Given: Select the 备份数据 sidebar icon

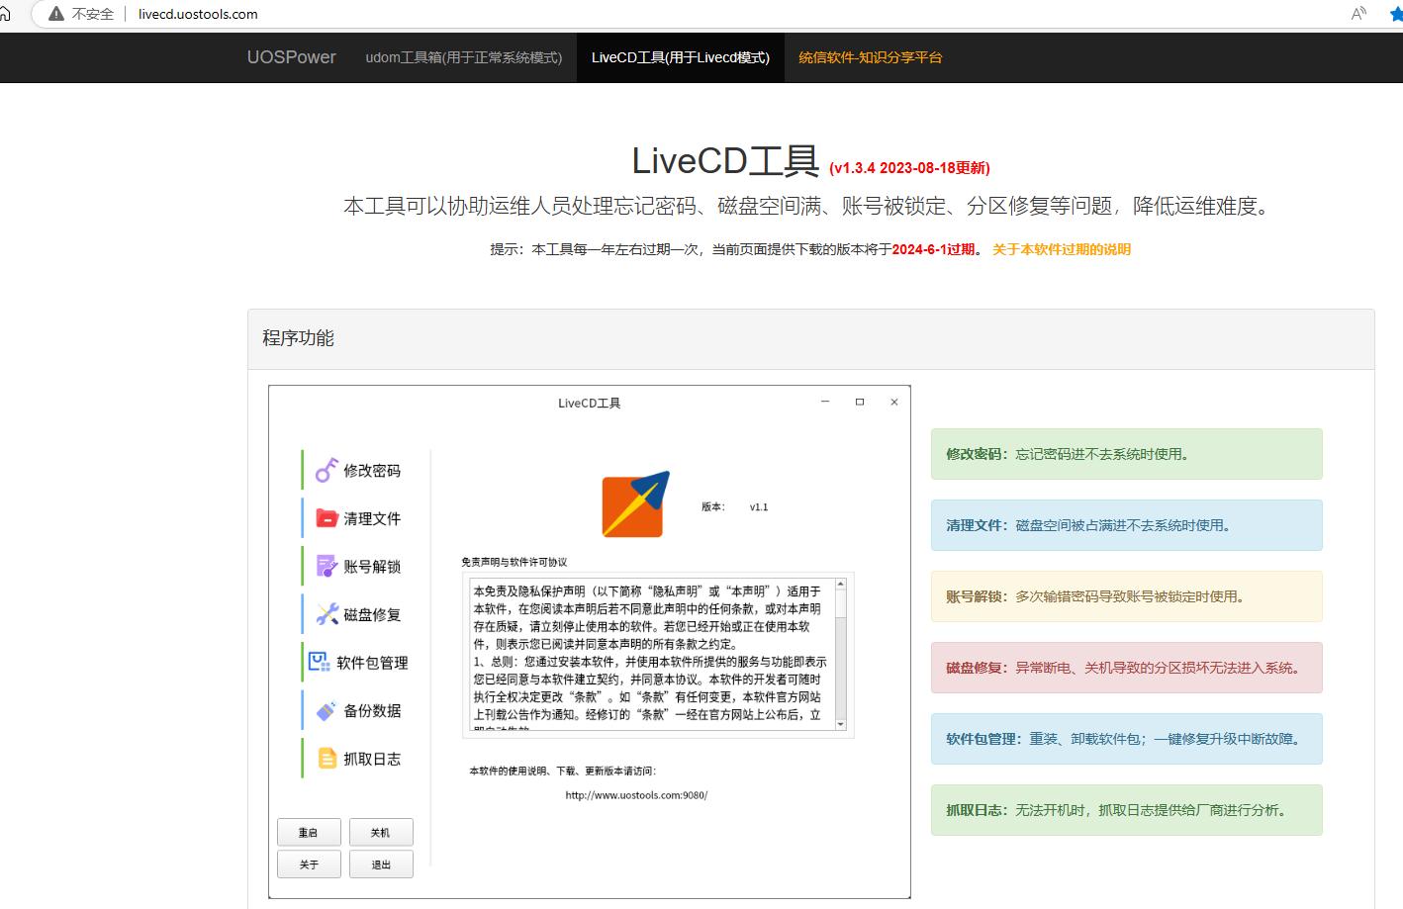Looking at the screenshot, I should (x=324, y=710).
